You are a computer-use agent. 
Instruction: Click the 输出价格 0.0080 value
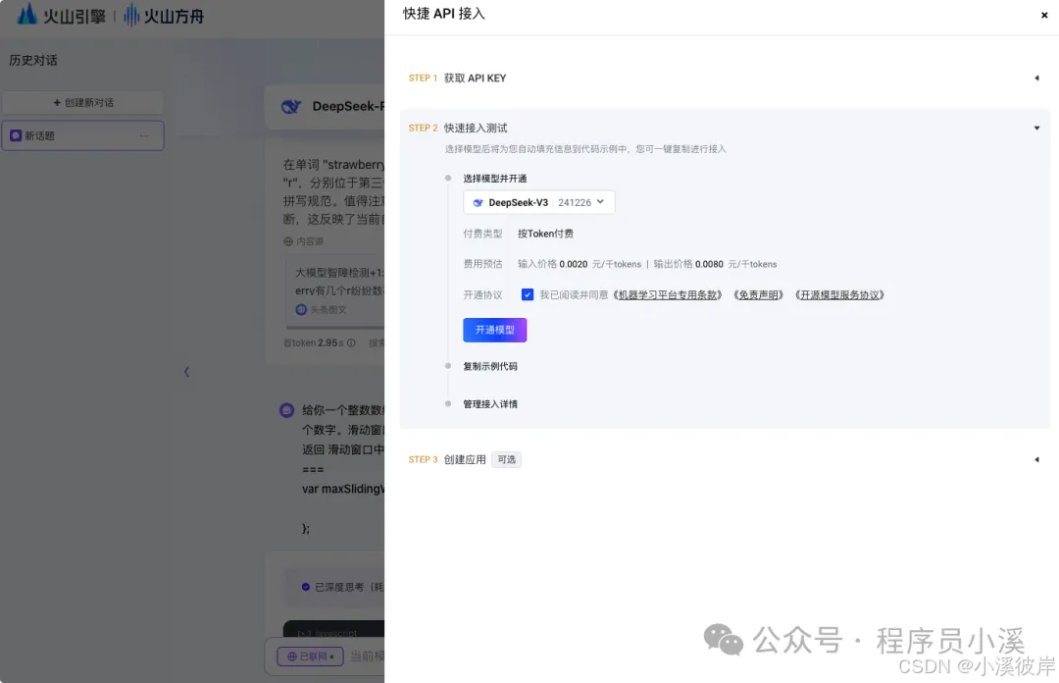pyautogui.click(x=709, y=264)
